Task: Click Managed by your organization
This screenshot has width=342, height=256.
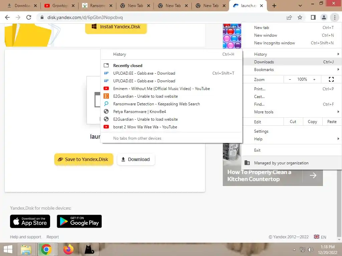Action: coord(292,163)
